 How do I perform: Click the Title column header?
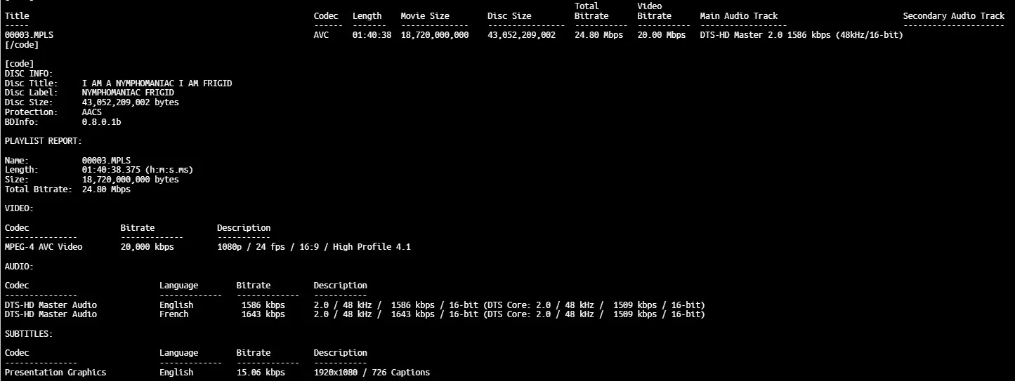17,15
